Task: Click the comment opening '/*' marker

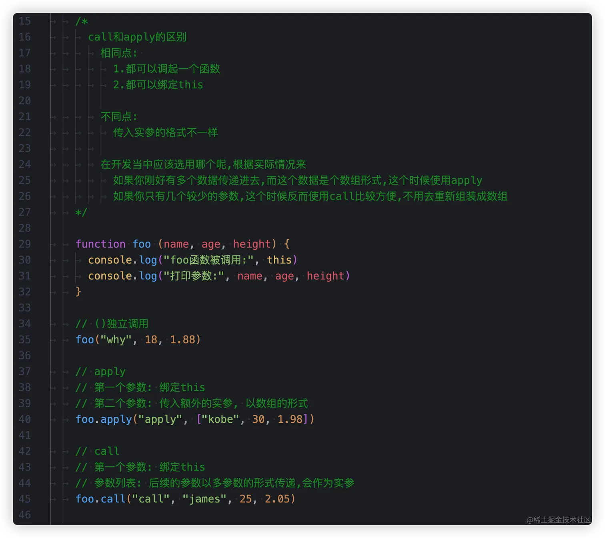Action: tap(82, 21)
